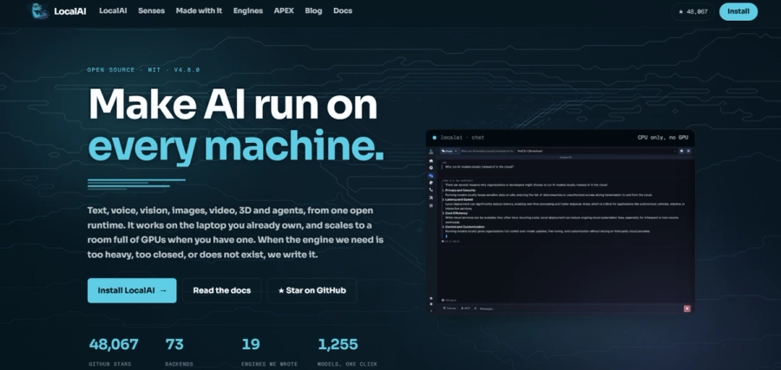Open the LocalAI brand name link beside logo
Viewport: 781px width, 370px height.
[x=69, y=11]
